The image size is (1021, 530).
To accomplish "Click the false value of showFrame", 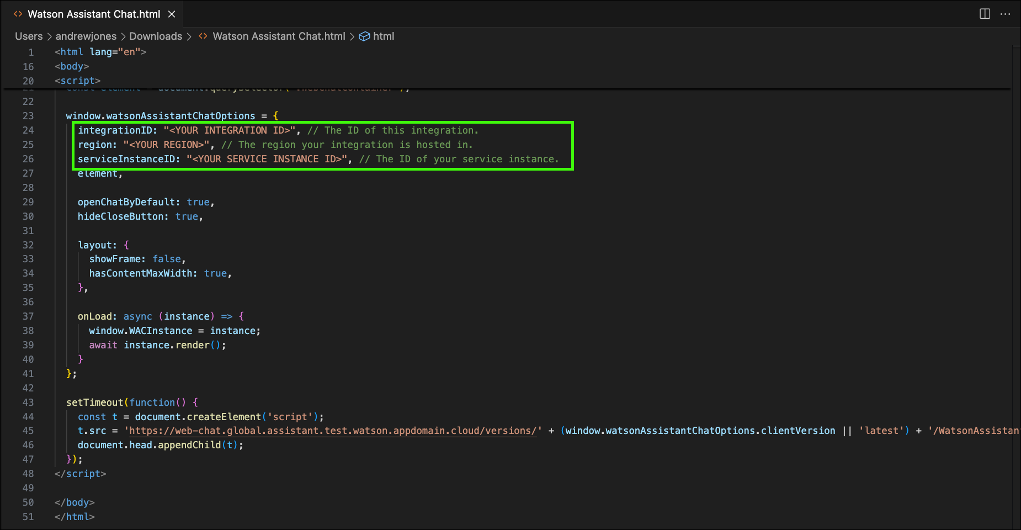I will [x=167, y=259].
